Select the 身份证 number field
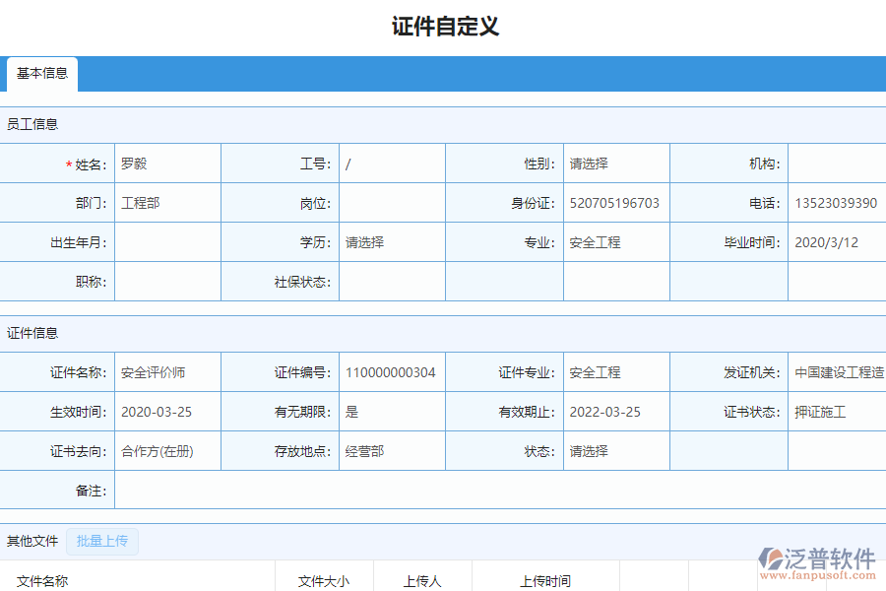This screenshot has width=886, height=591. pyautogui.click(x=615, y=203)
